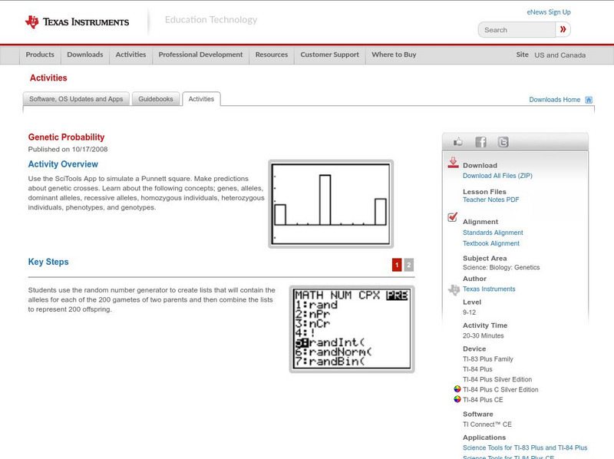Select Key Steps page 1

pos(397,265)
